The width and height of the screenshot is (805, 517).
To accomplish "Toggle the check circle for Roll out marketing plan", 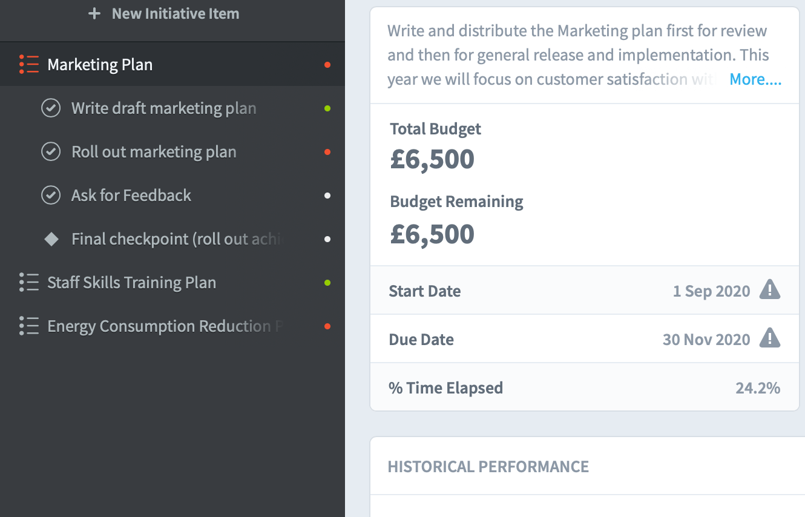I will (x=51, y=152).
